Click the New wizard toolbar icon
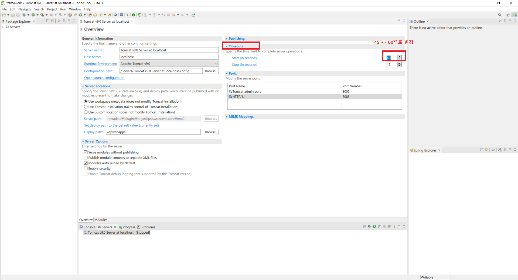 point(4,15)
